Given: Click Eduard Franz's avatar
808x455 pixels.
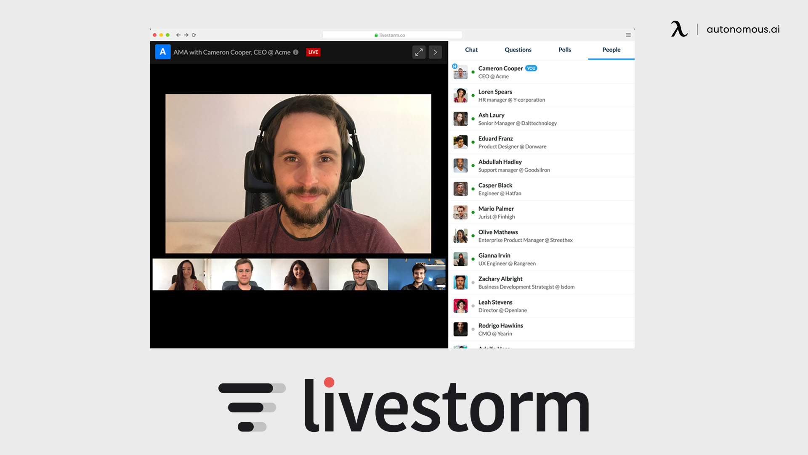Looking at the screenshot, I should (460, 142).
